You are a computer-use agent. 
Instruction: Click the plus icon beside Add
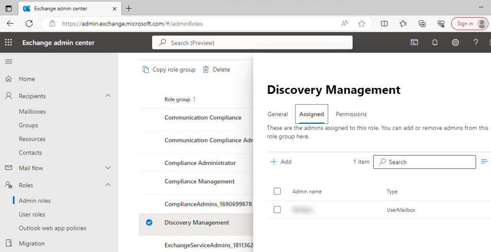pyautogui.click(x=274, y=161)
